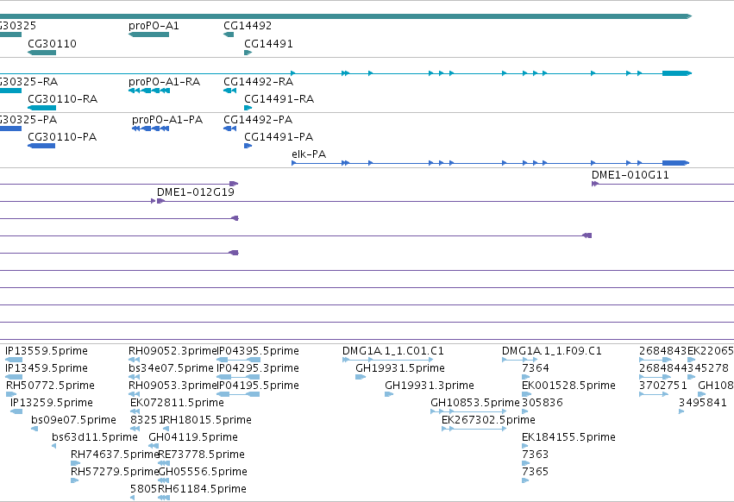734x502 pixels.
Task: Click the 7364 EST label
Action: pos(535,368)
